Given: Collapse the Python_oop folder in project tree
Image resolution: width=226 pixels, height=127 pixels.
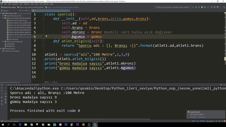Looking at the screenshot, I should pos(3,18).
